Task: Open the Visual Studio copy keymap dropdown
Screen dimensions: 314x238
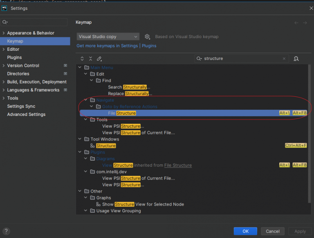Action: pos(108,36)
